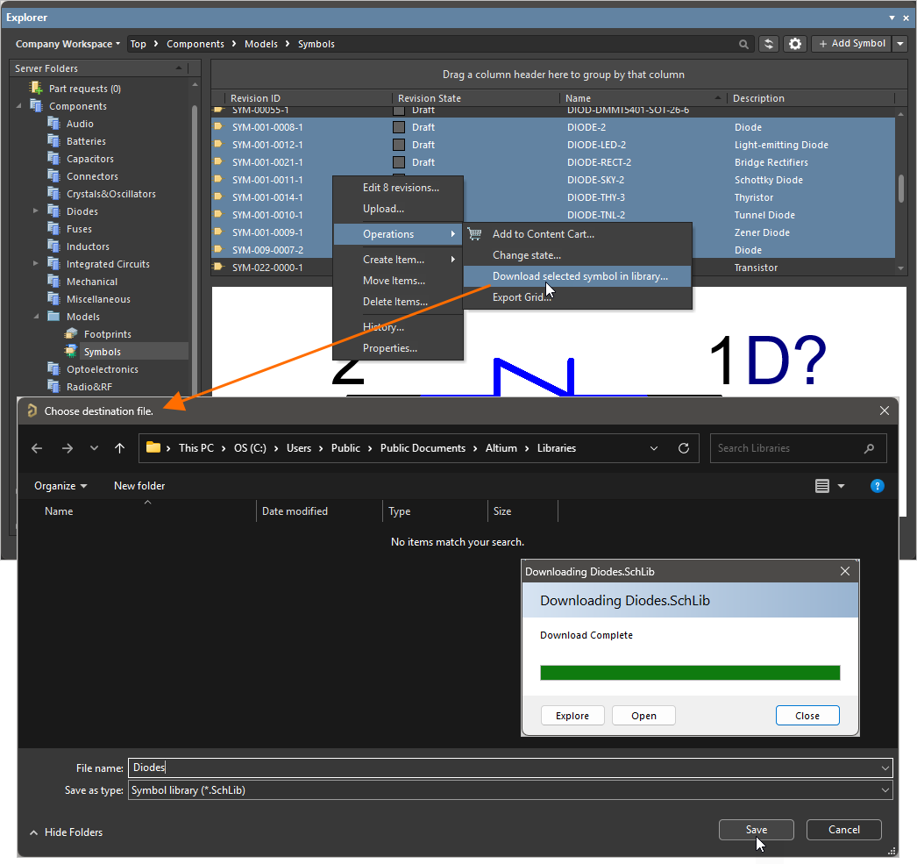Go up one folder level in save dialog

tap(120, 448)
